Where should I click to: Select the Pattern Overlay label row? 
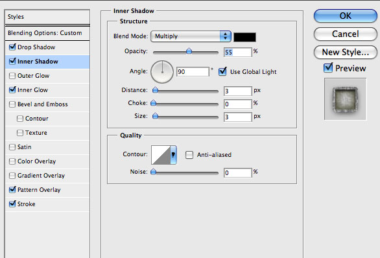tap(47, 190)
